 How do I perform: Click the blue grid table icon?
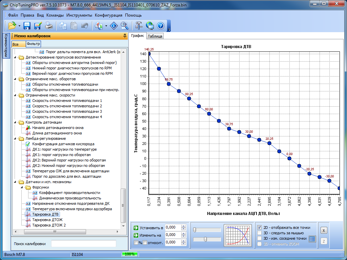coord(312,239)
